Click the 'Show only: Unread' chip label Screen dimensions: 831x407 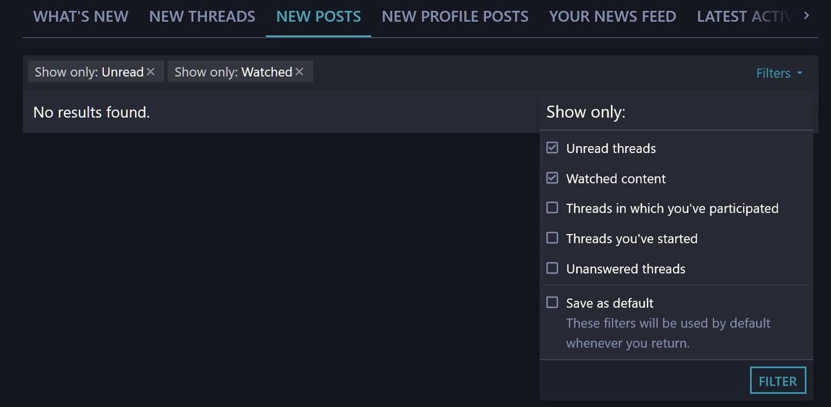point(89,72)
